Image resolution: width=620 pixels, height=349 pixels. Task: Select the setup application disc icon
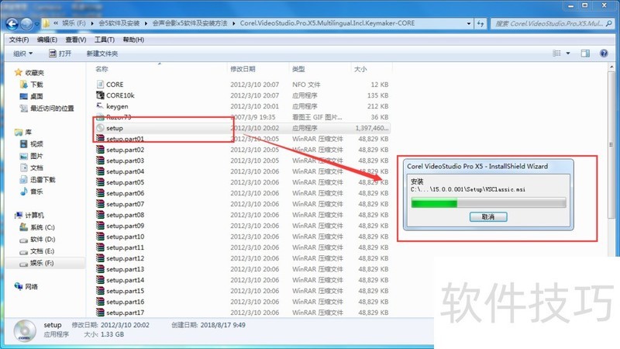point(100,128)
